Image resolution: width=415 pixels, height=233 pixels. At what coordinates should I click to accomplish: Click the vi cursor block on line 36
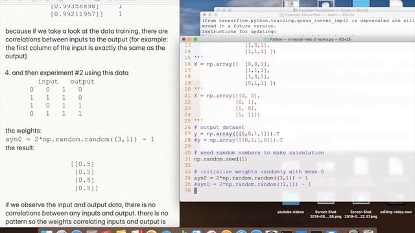(196, 191)
